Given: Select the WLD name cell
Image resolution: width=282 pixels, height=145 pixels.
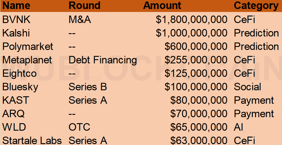Looking at the screenshot, I should pos(14,127).
